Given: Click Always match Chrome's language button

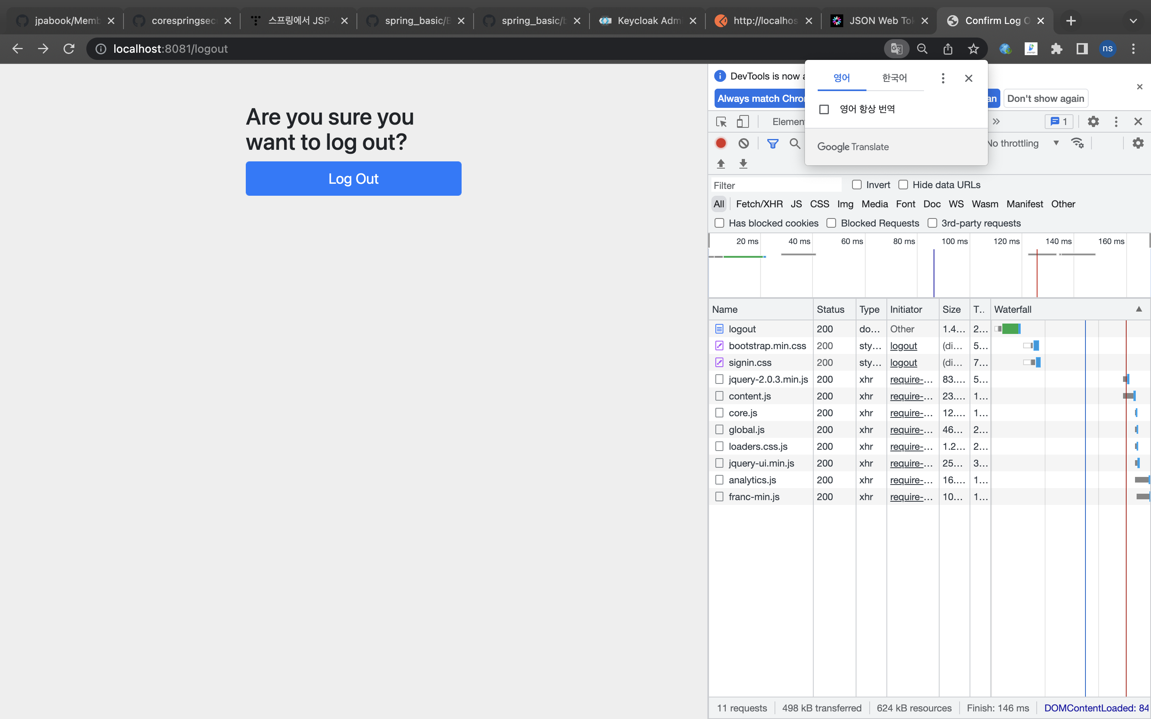Looking at the screenshot, I should coord(760,98).
